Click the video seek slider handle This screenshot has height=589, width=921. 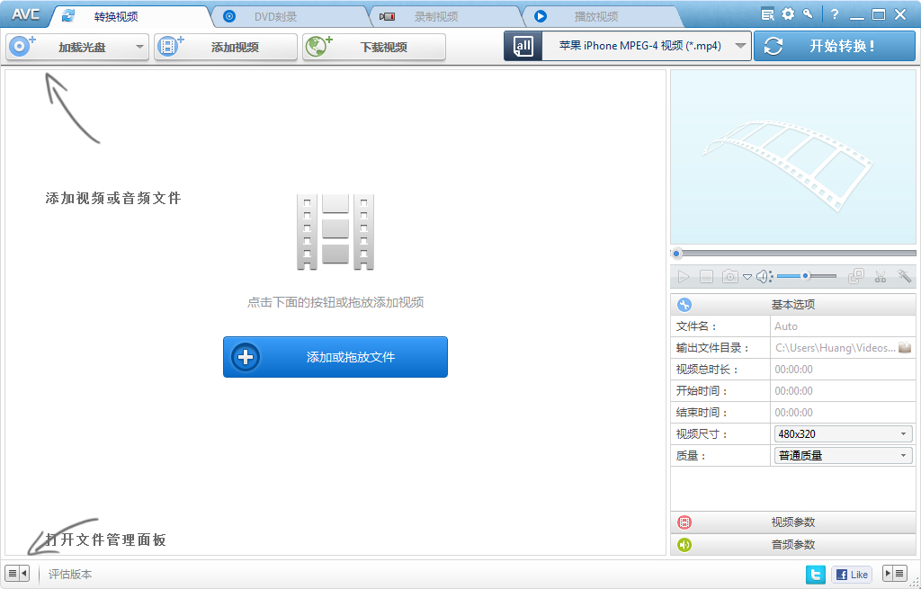[x=676, y=254]
